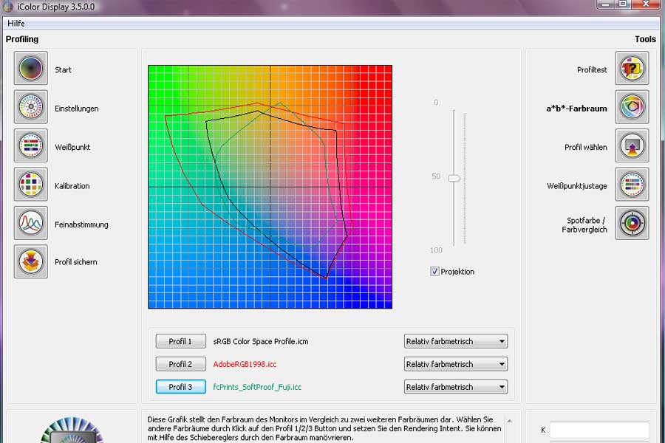Viewport: 665px width, 443px height.
Task: Open the Profiltest tool icon
Action: (x=632, y=68)
